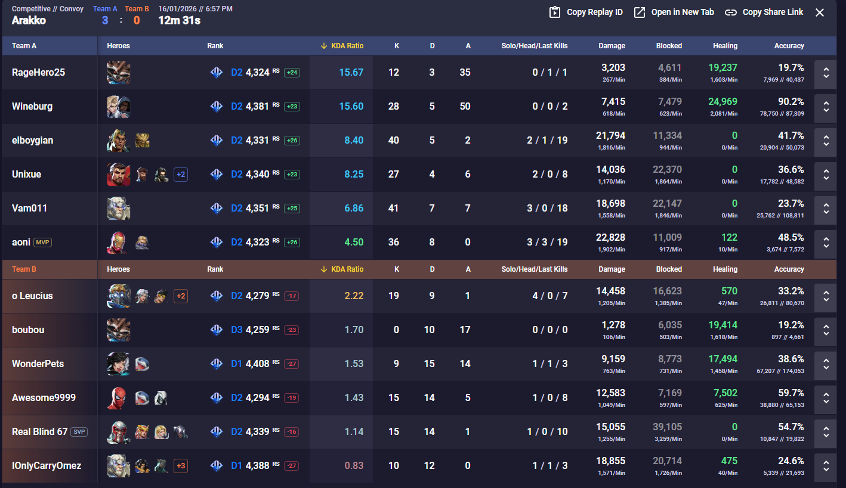Click the +24 rank score change badge

292,73
